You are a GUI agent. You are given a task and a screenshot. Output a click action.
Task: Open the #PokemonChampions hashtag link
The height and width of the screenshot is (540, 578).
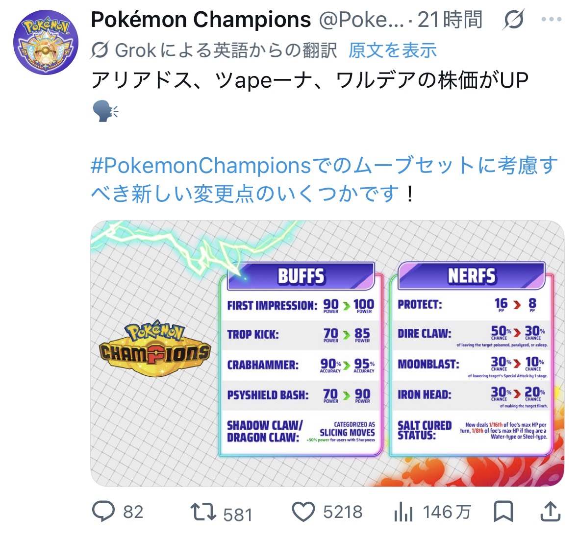point(201,166)
